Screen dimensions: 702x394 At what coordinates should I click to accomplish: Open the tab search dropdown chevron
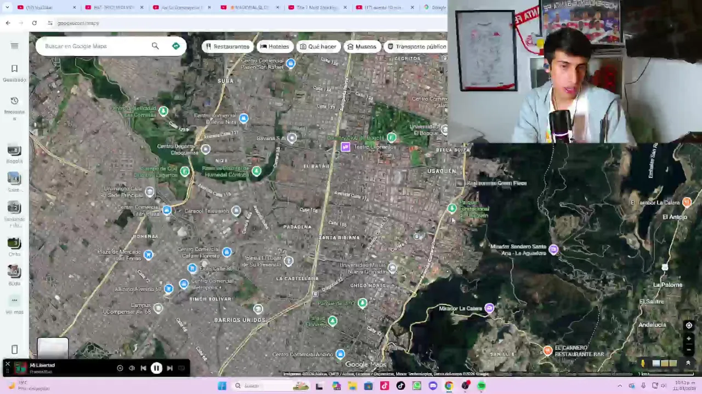click(x=8, y=8)
